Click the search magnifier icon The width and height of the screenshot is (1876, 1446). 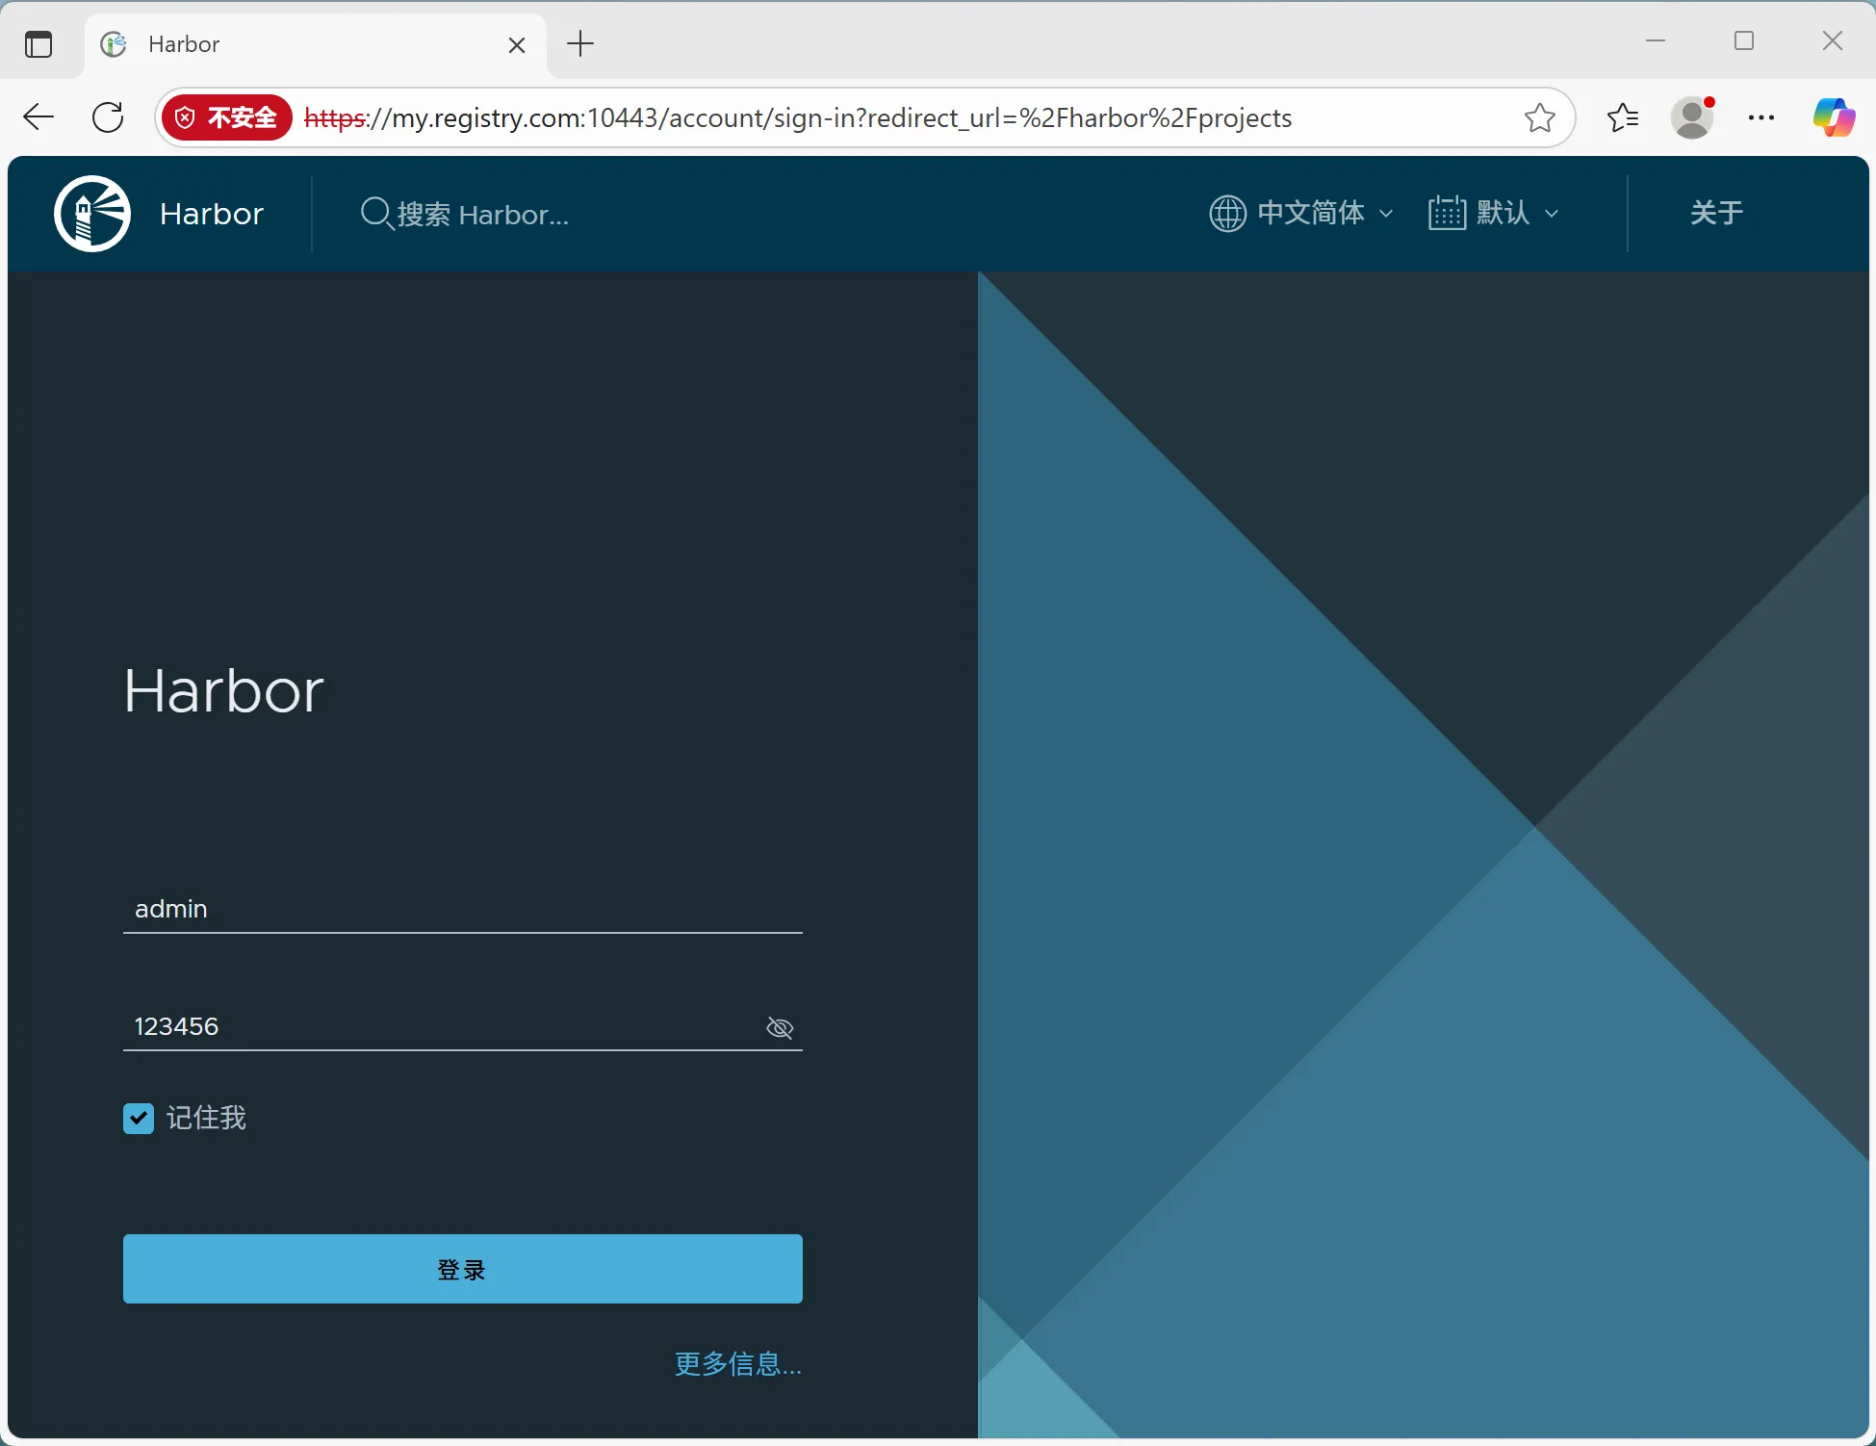tap(375, 213)
